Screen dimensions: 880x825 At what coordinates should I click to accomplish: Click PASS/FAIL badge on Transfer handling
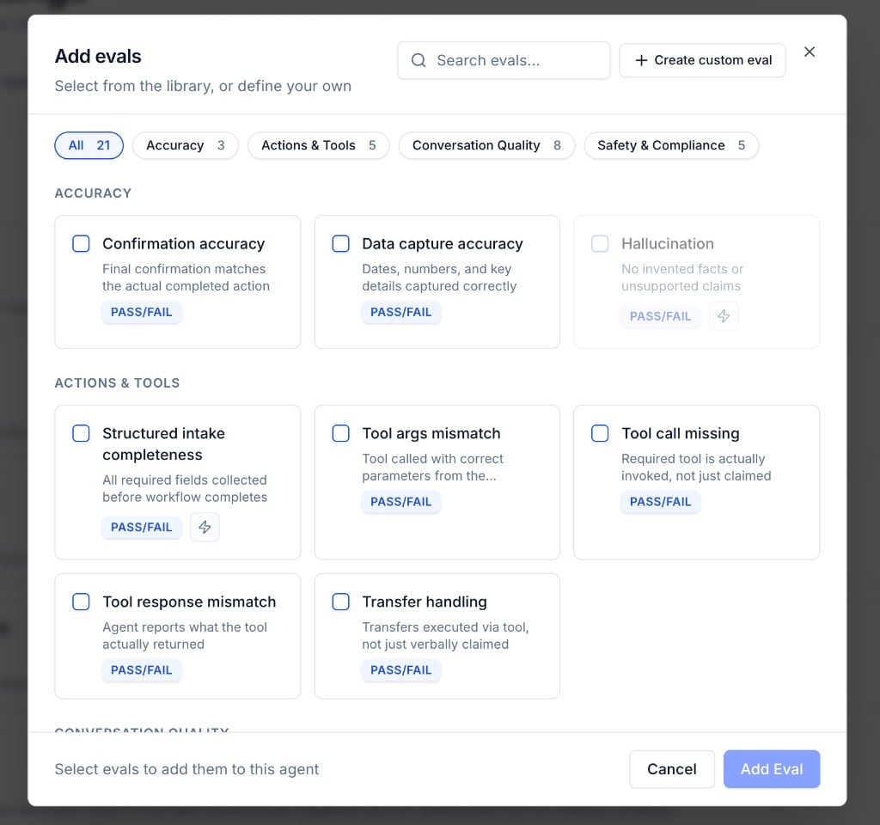[400, 670]
